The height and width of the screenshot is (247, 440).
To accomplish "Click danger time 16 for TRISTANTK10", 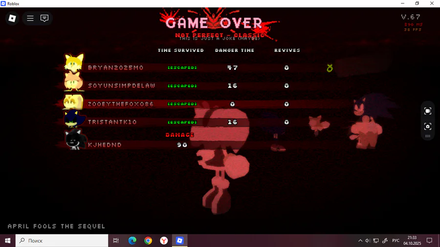I will coord(232,122).
